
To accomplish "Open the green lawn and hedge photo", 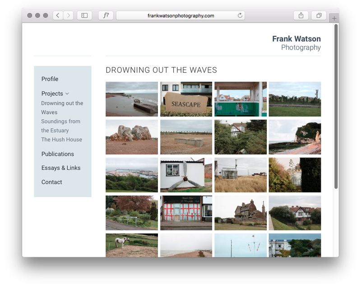I will coord(295,99).
